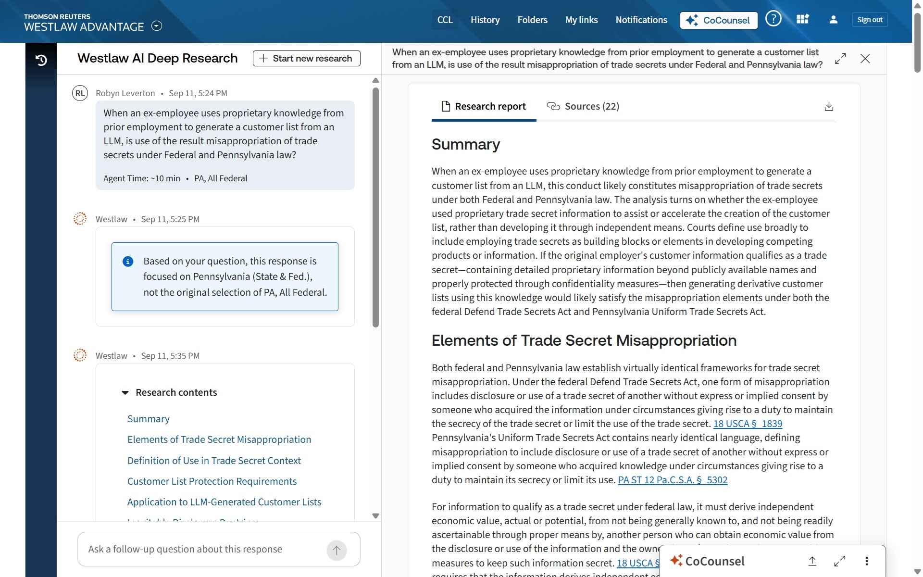Click Start new research button
923x577 pixels.
click(x=306, y=59)
